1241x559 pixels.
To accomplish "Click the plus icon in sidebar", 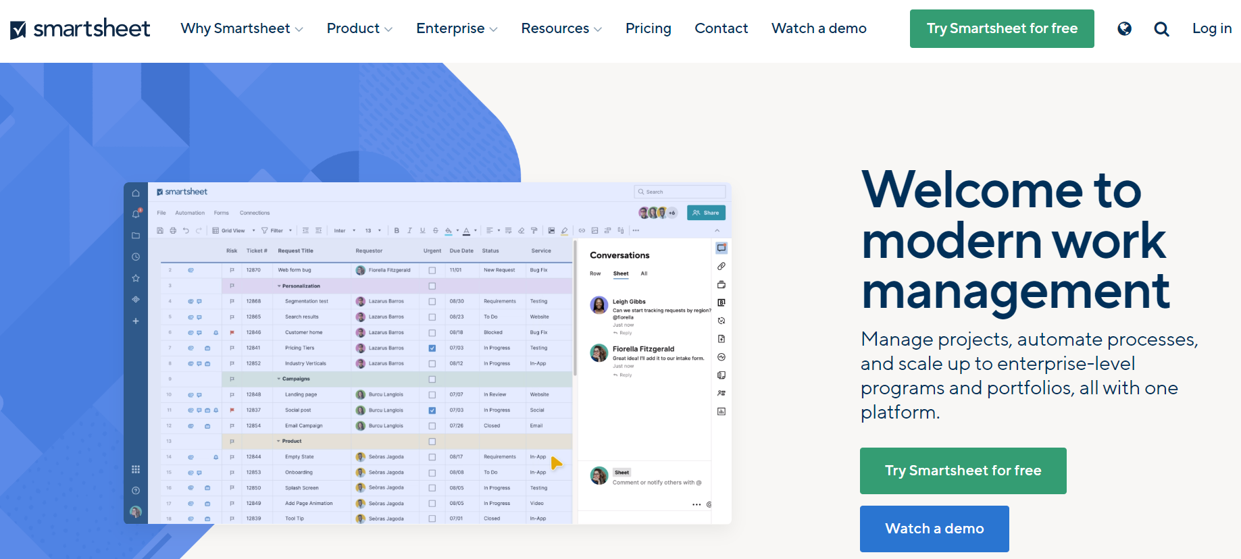I will pos(136,321).
